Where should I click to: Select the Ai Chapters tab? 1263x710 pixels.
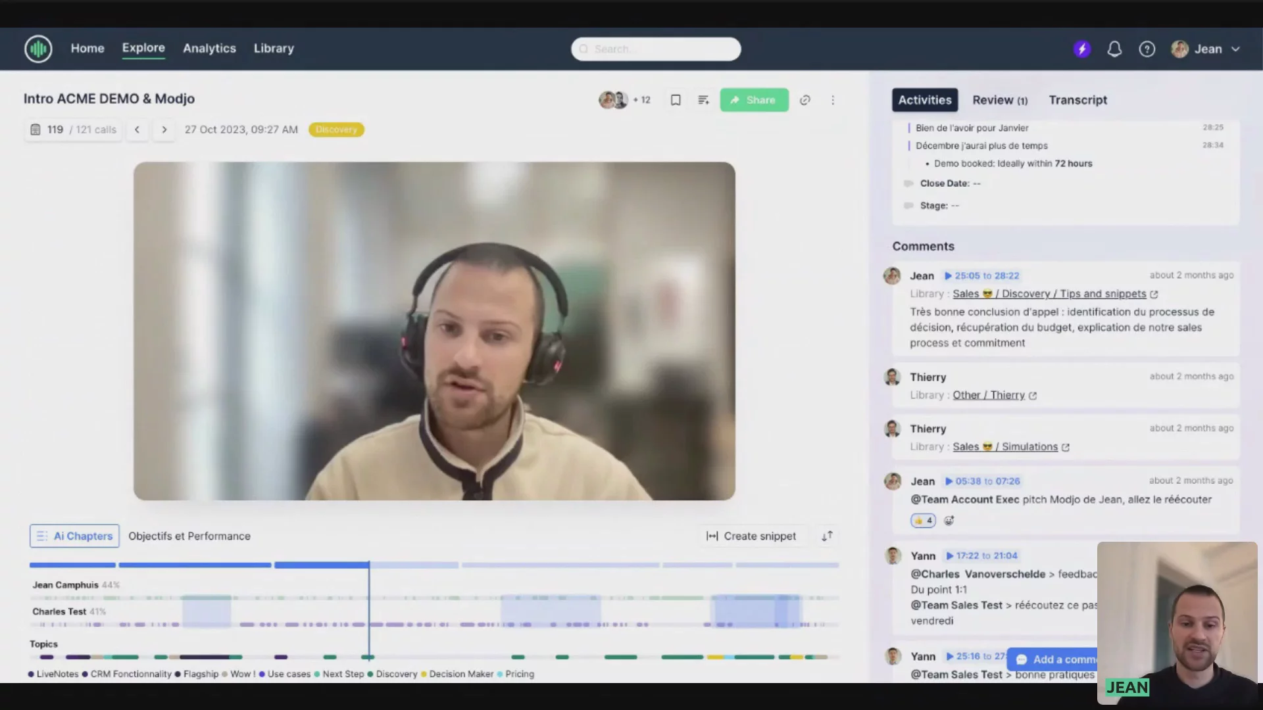74,536
